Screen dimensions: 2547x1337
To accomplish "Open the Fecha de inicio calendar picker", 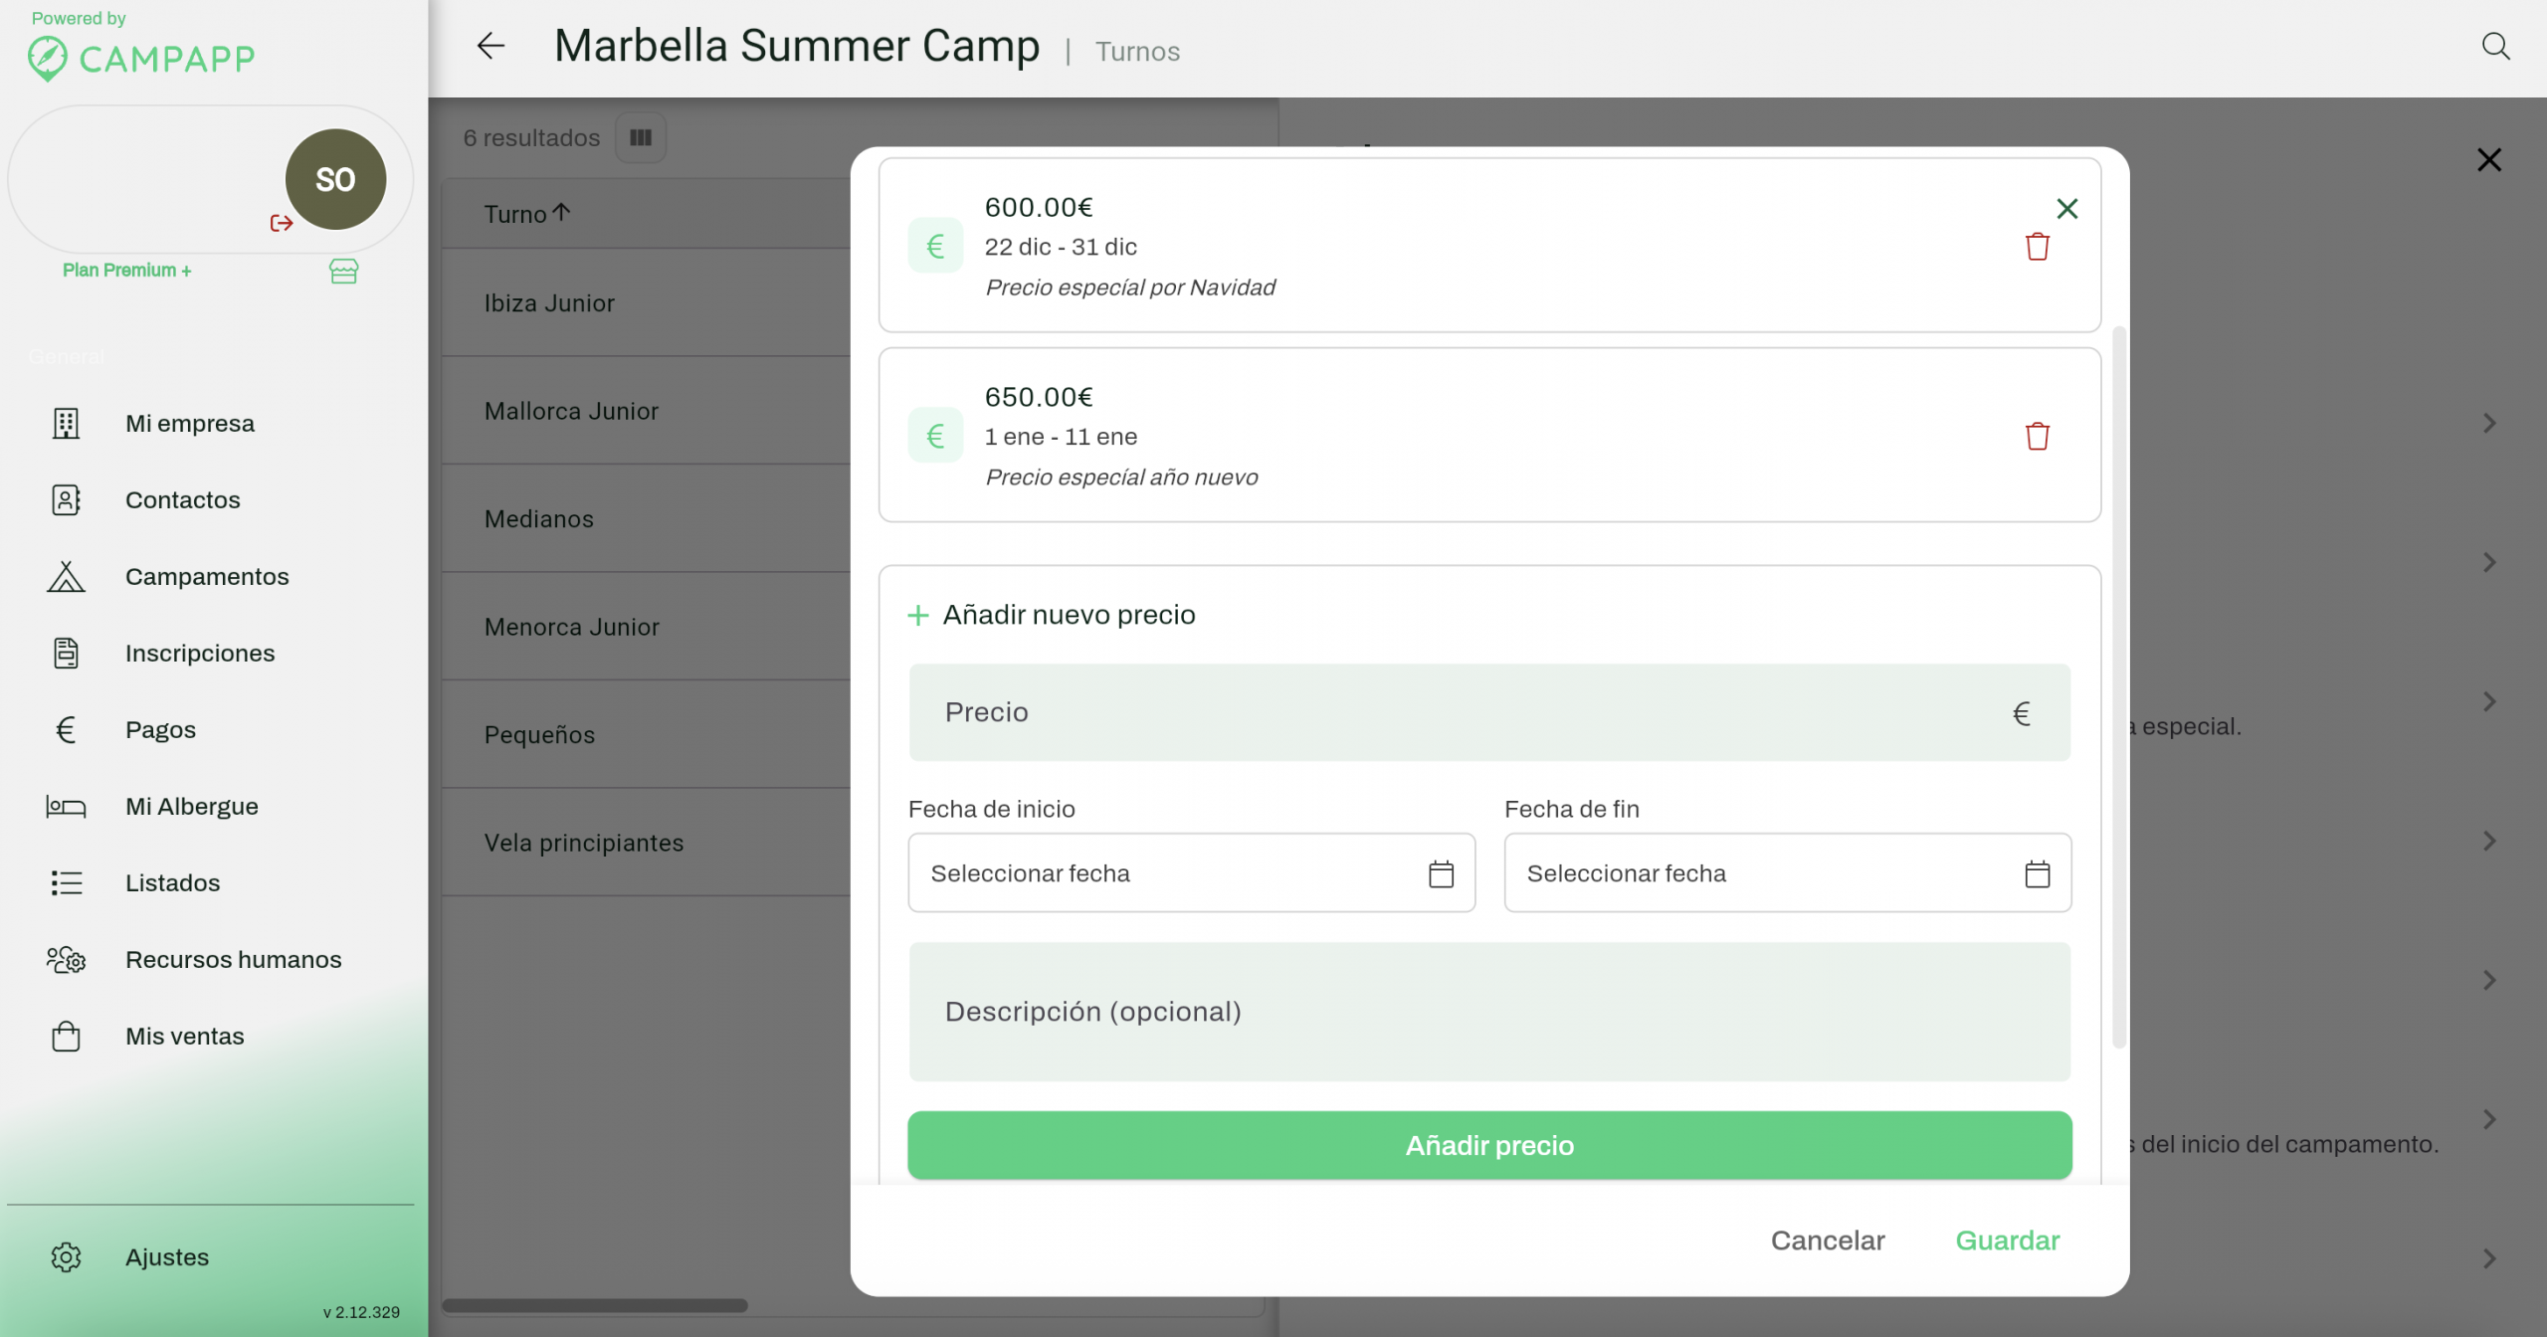I will [1441, 873].
